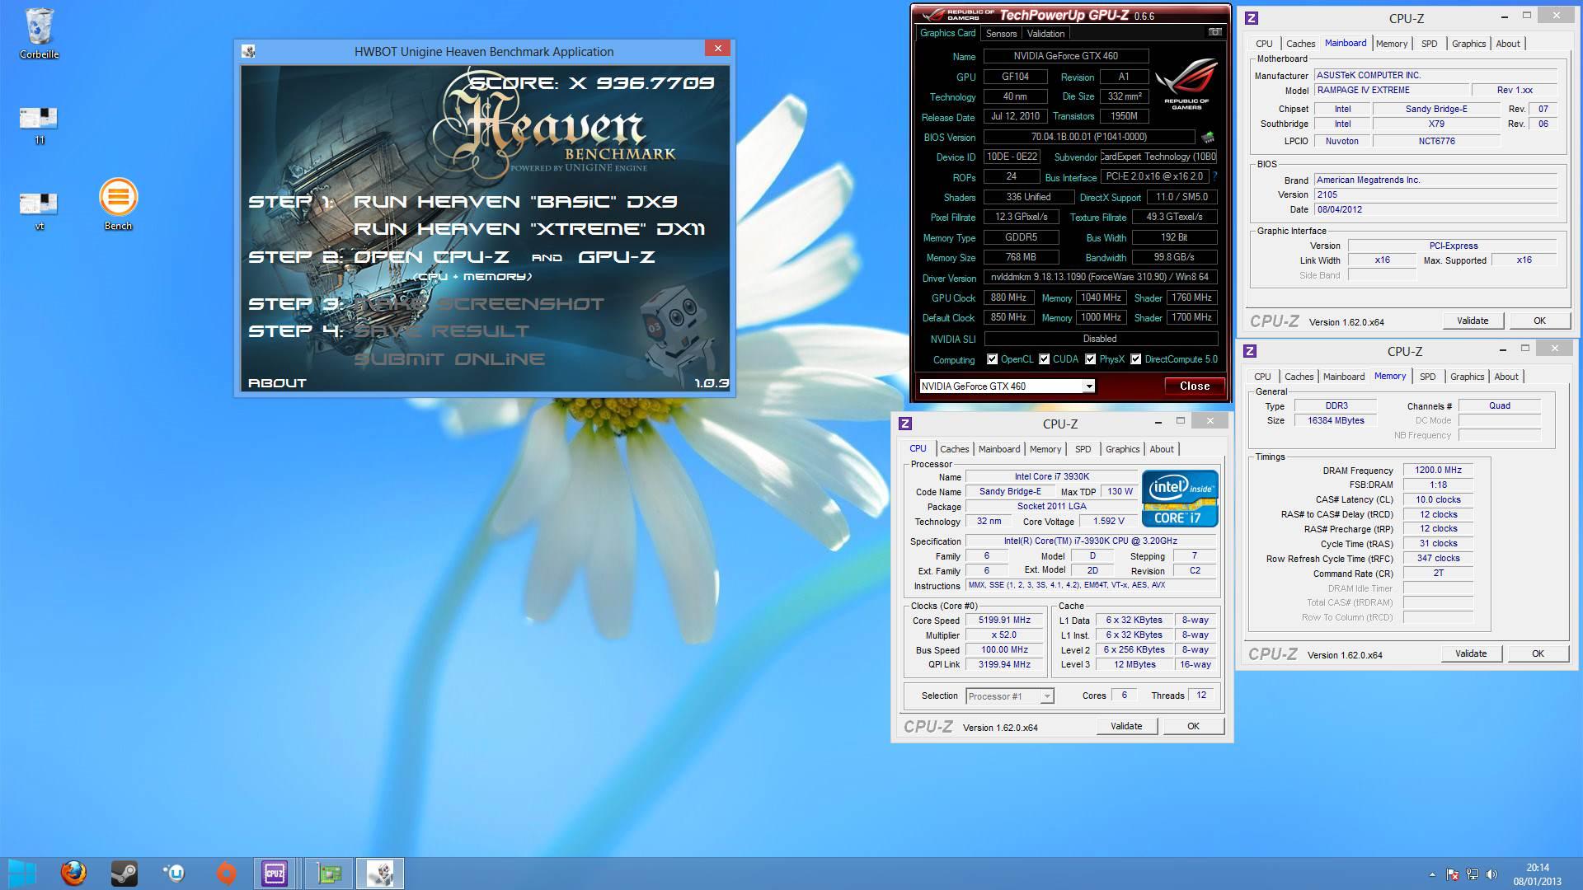Open CPU tab in CPU-Z Memory window

pyautogui.click(x=1262, y=377)
